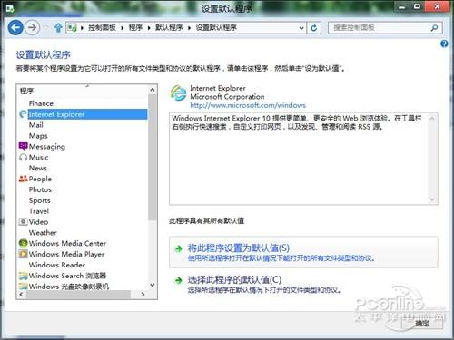
Task: Select the Messaging app icon
Action: point(23,146)
